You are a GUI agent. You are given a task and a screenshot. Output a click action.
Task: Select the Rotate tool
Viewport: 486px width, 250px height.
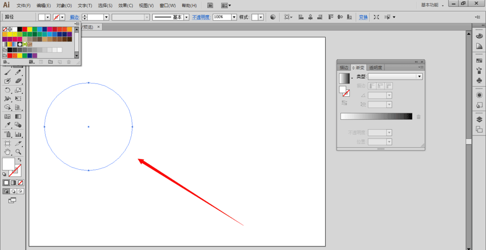click(8, 90)
